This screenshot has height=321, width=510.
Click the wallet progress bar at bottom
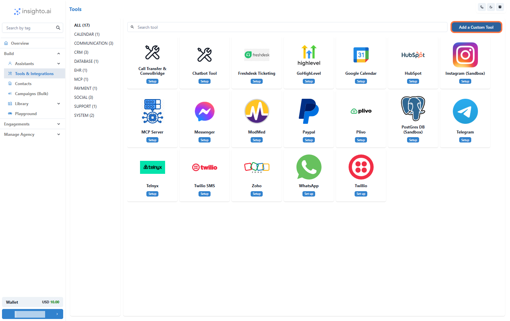[30, 314]
